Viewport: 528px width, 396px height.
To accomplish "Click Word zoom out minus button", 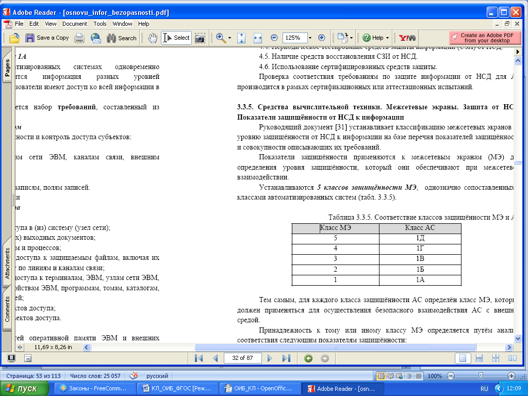I will click(451, 376).
